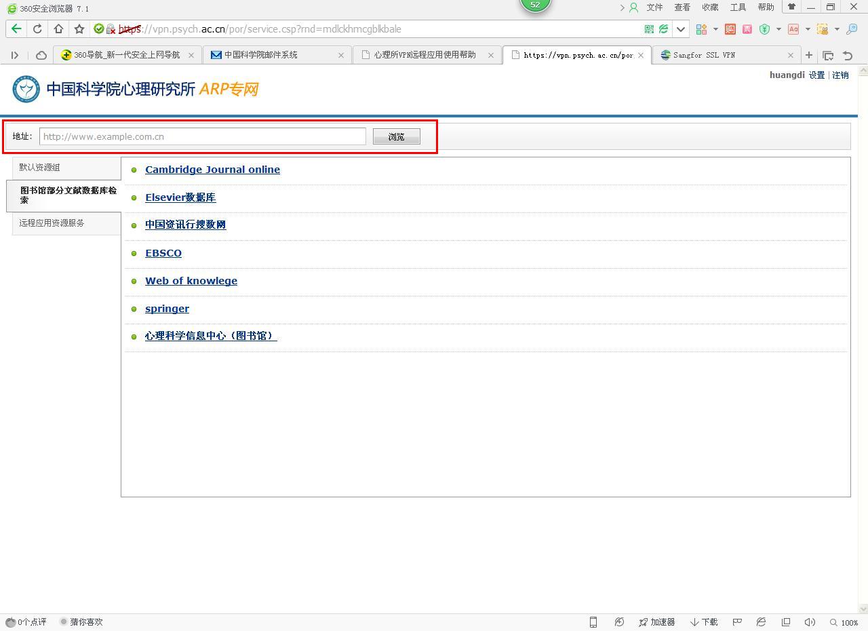
Task: Select 远程应用资源服务 sidebar item
Action: [66, 223]
